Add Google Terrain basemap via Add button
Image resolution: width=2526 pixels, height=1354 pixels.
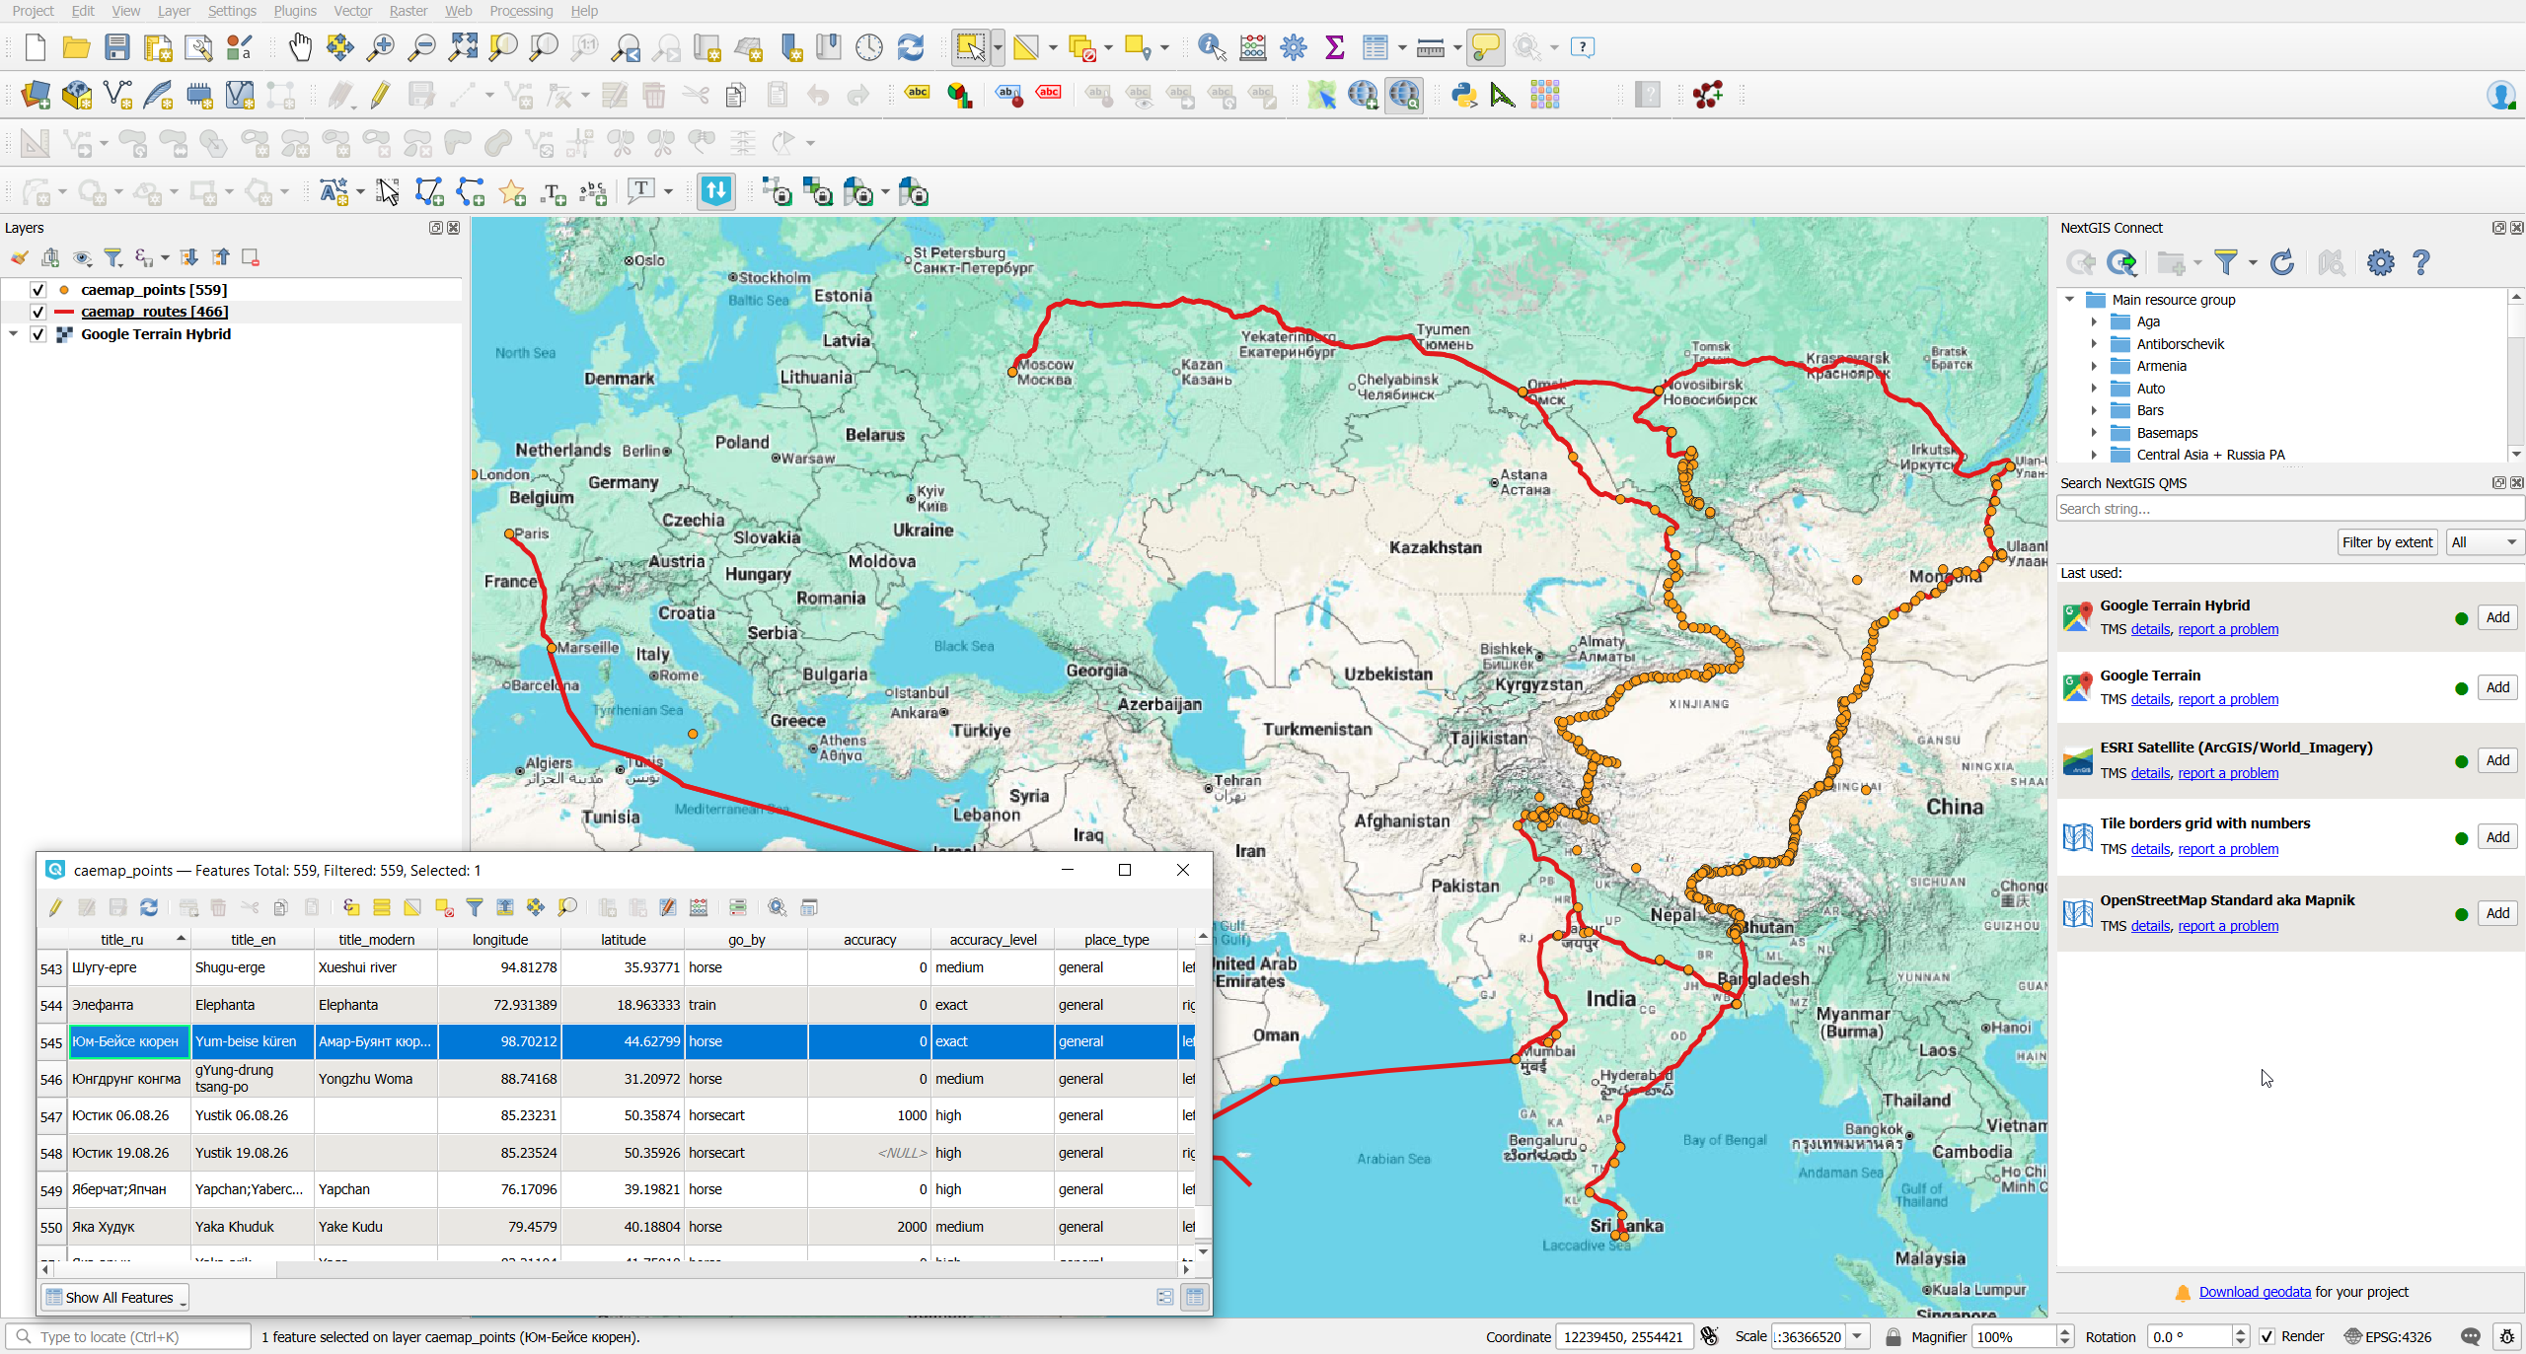[2496, 687]
